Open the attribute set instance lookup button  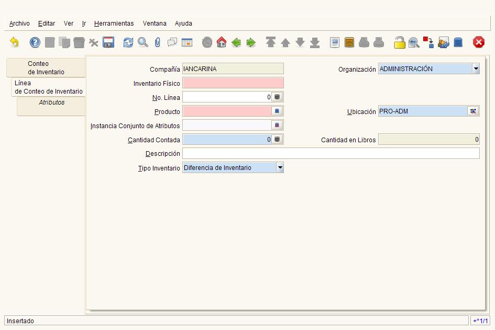click(277, 125)
